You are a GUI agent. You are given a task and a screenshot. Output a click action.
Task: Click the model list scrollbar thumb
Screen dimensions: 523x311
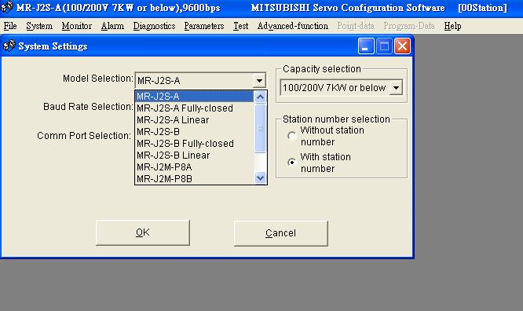click(x=260, y=128)
